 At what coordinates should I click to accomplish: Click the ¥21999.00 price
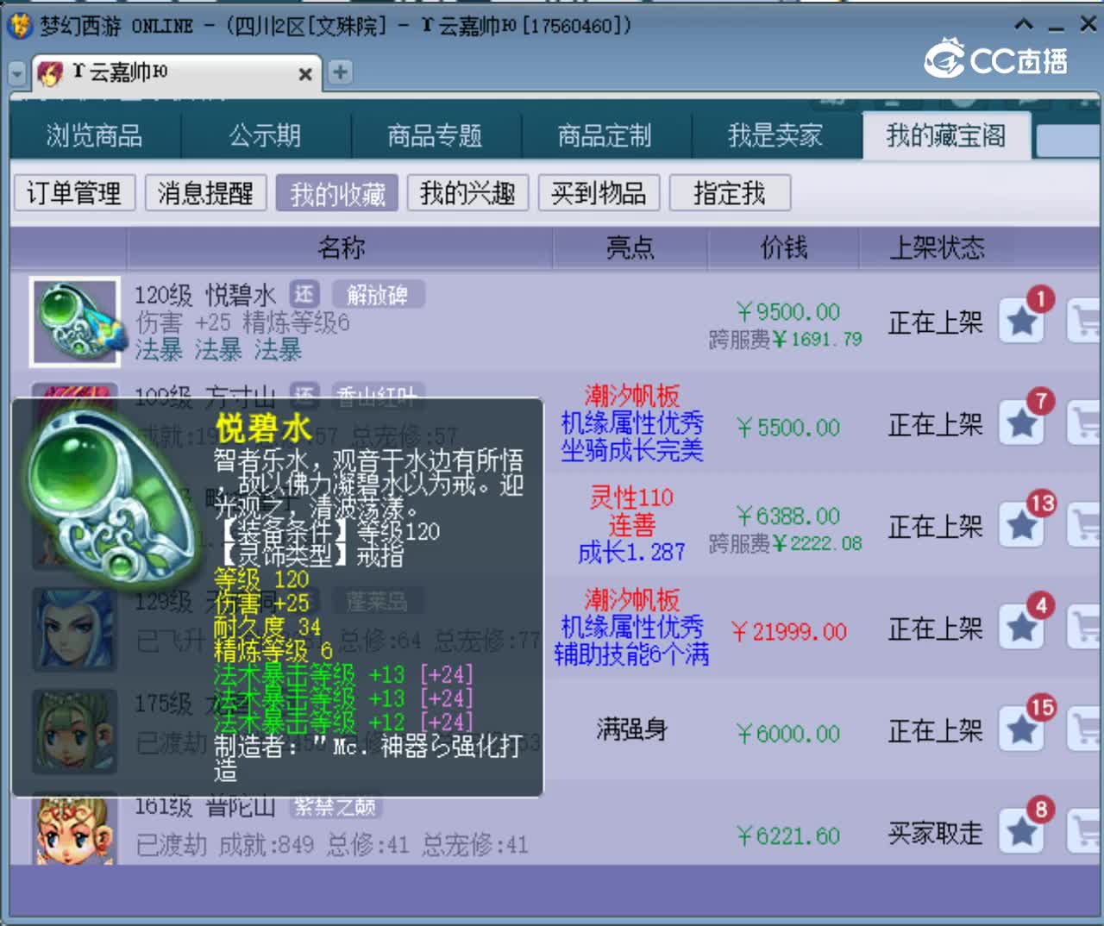click(x=789, y=632)
